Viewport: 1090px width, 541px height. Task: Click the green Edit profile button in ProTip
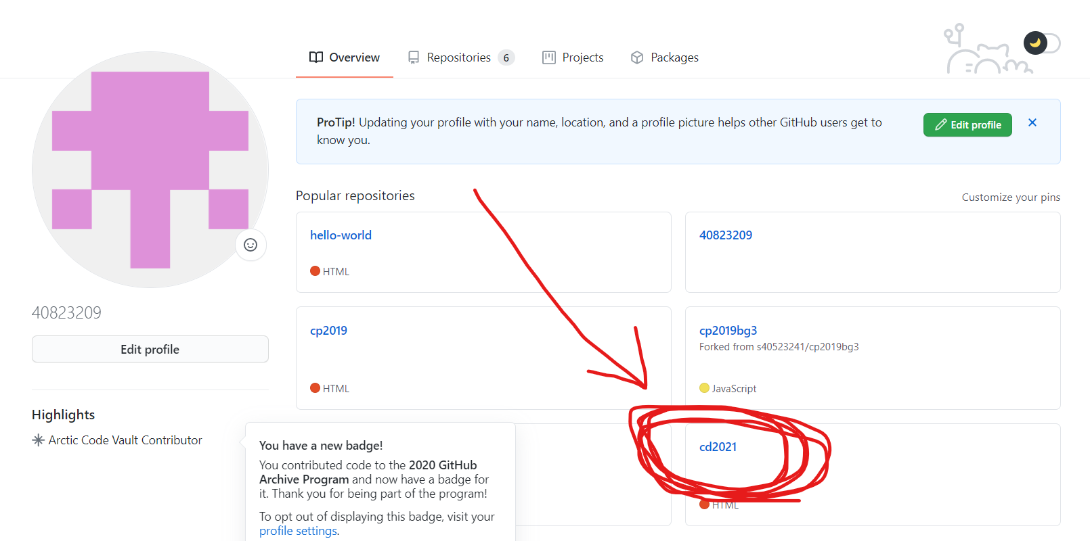click(x=967, y=124)
